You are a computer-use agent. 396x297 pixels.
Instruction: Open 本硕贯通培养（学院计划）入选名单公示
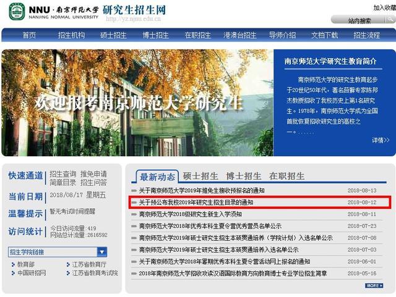coord(236,238)
